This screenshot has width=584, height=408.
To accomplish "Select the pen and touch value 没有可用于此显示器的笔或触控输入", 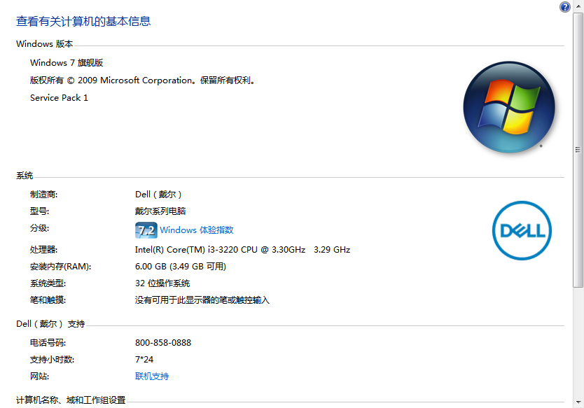I will 202,300.
